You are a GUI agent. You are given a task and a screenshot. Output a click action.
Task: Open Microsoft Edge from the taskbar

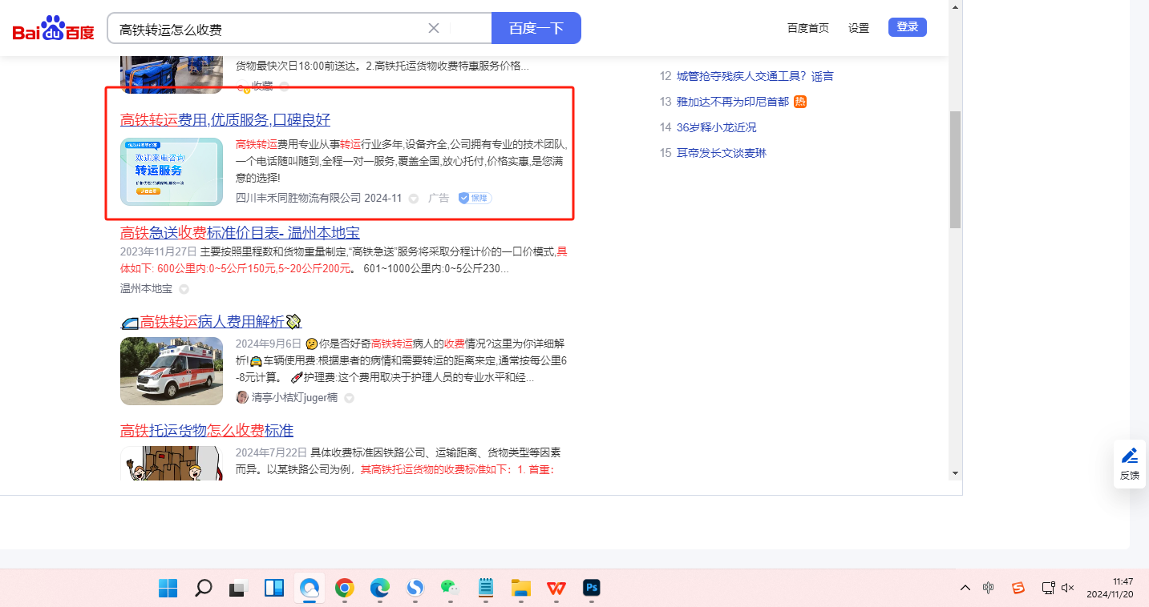coord(379,589)
